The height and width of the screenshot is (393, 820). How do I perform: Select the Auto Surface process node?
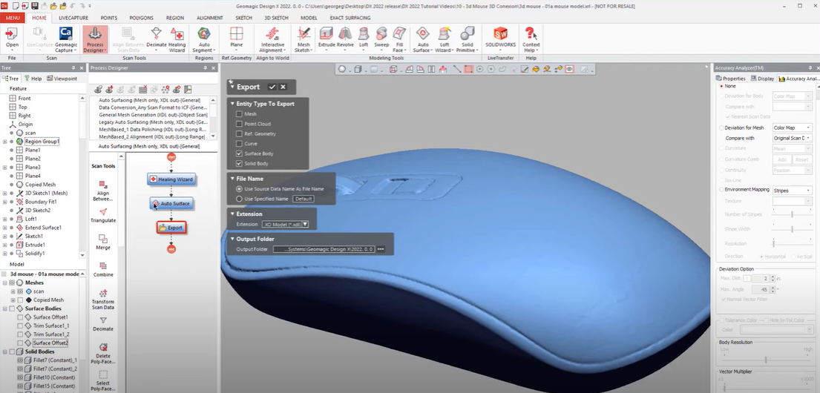click(x=172, y=203)
